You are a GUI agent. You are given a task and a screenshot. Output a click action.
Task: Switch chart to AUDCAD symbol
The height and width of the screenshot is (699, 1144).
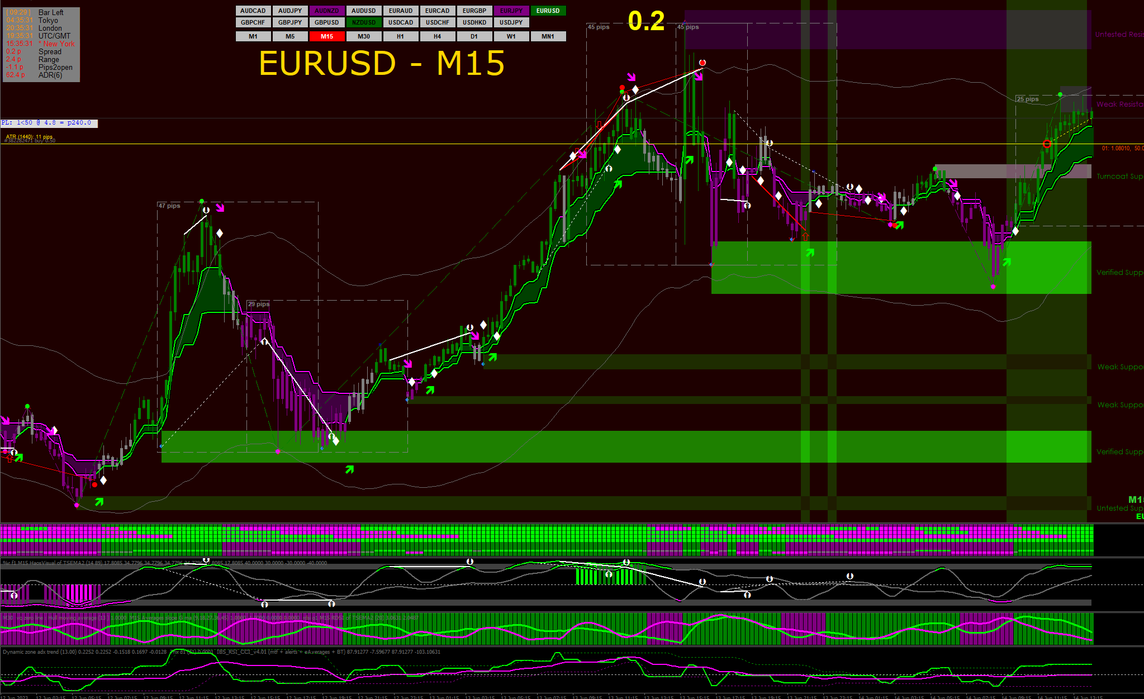tap(253, 11)
